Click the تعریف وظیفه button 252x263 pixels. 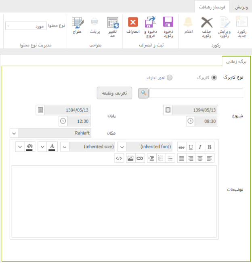(x=114, y=93)
